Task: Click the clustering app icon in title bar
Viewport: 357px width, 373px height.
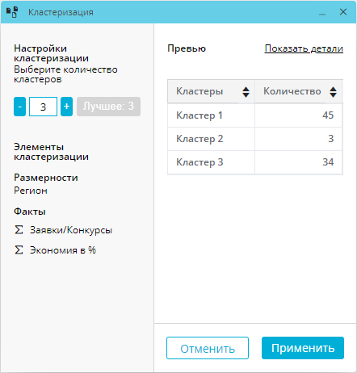Action: coord(12,12)
